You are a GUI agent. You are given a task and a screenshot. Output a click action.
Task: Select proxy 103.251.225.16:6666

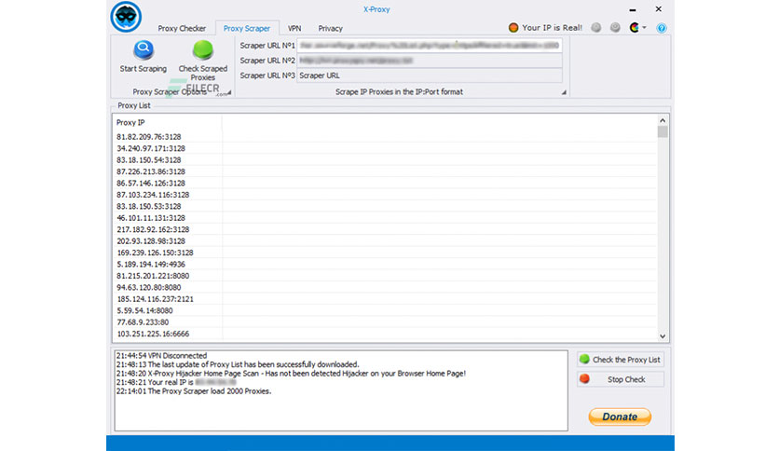coord(153,334)
